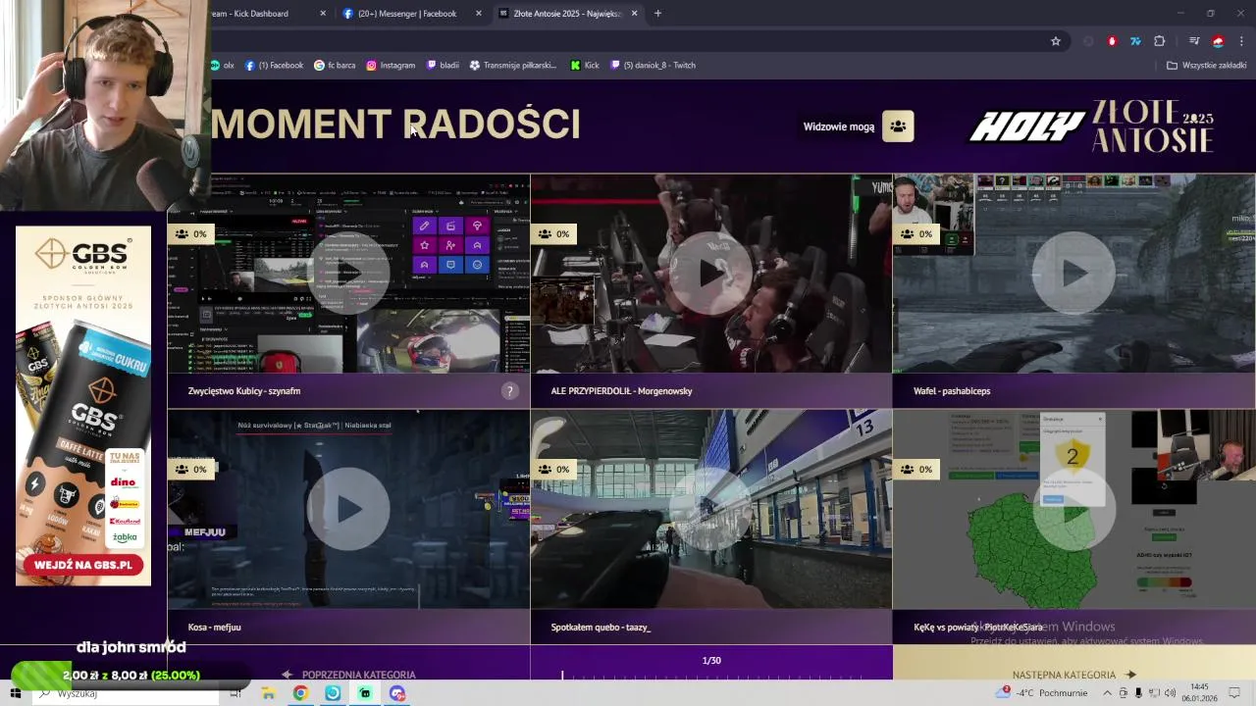Click vote percentage badge on Spotkałem quebo clip
Screen dimensions: 1256x706
click(553, 470)
